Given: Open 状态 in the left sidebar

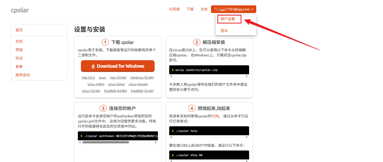Looking at the screenshot, I should pos(19,41).
